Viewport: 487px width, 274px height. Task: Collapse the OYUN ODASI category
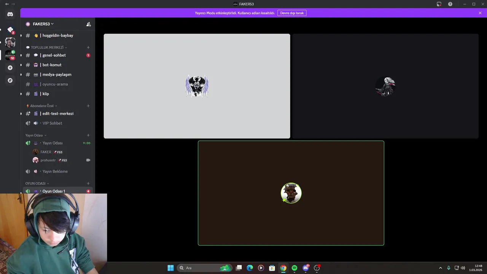point(37,183)
